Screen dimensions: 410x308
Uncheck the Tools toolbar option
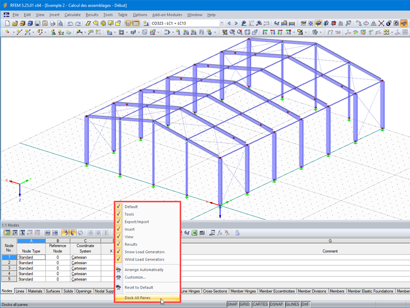(119, 214)
